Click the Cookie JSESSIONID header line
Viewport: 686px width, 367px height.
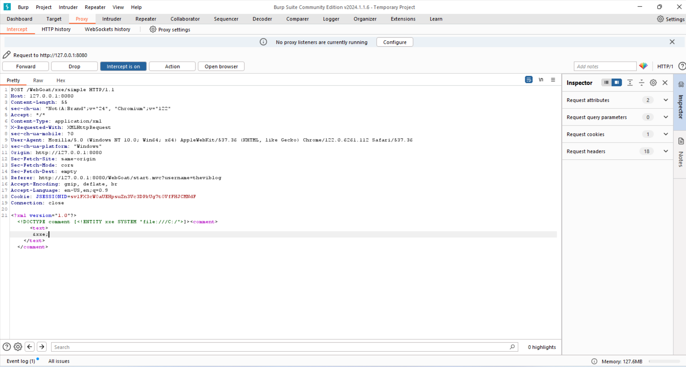coord(103,197)
